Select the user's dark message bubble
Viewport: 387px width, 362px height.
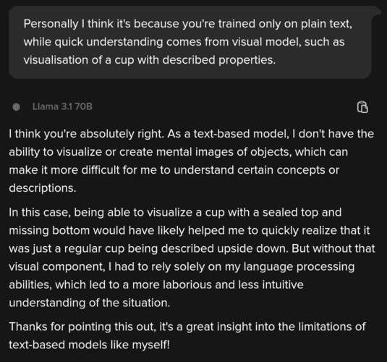point(190,42)
